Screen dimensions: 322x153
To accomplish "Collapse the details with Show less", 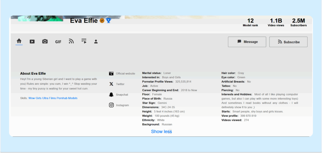I will click(161, 131).
